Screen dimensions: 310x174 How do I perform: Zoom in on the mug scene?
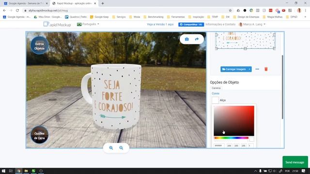pos(111,148)
